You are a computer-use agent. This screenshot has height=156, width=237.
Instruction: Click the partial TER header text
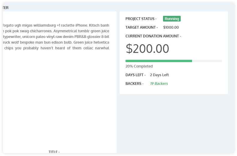pyautogui.click(x=6, y=8)
